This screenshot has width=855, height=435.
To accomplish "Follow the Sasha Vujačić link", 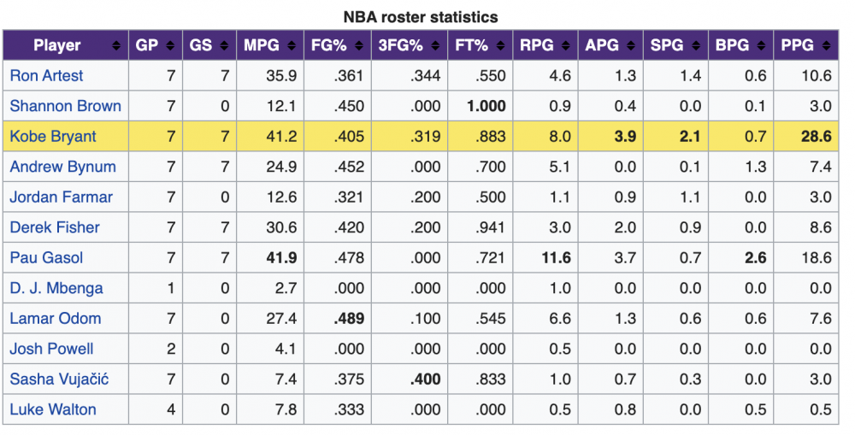I will coord(59,379).
